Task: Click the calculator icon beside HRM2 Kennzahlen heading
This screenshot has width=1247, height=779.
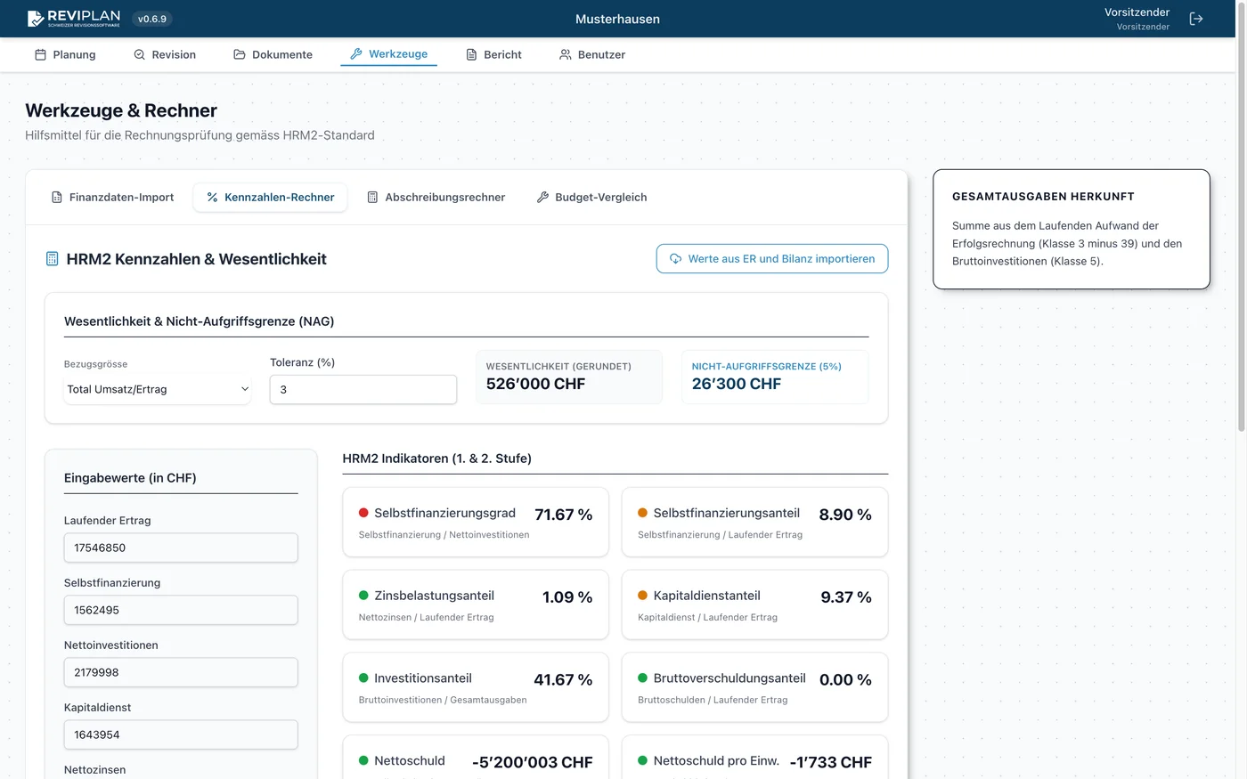Action: [x=52, y=259]
